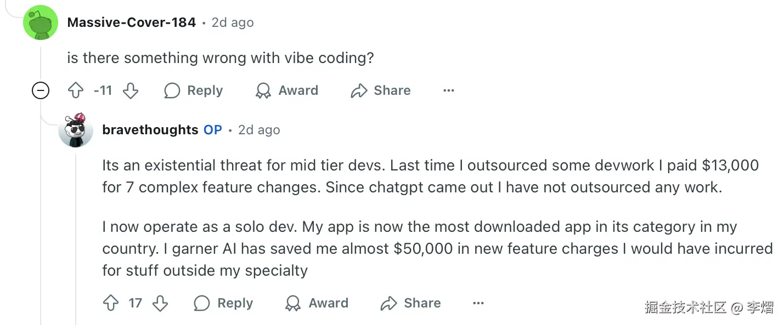
Task: Click Massive-Cover-184's green avatar
Action: (x=41, y=22)
